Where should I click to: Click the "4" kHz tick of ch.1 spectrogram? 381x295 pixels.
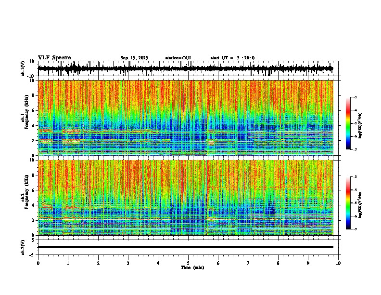tap(34, 126)
